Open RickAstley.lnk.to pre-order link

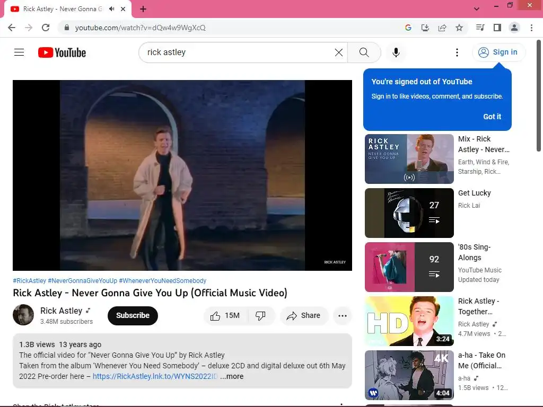[x=155, y=376]
